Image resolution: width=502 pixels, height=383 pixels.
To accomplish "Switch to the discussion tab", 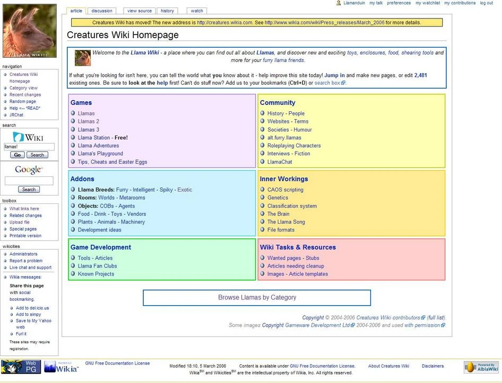I will [x=102, y=11].
